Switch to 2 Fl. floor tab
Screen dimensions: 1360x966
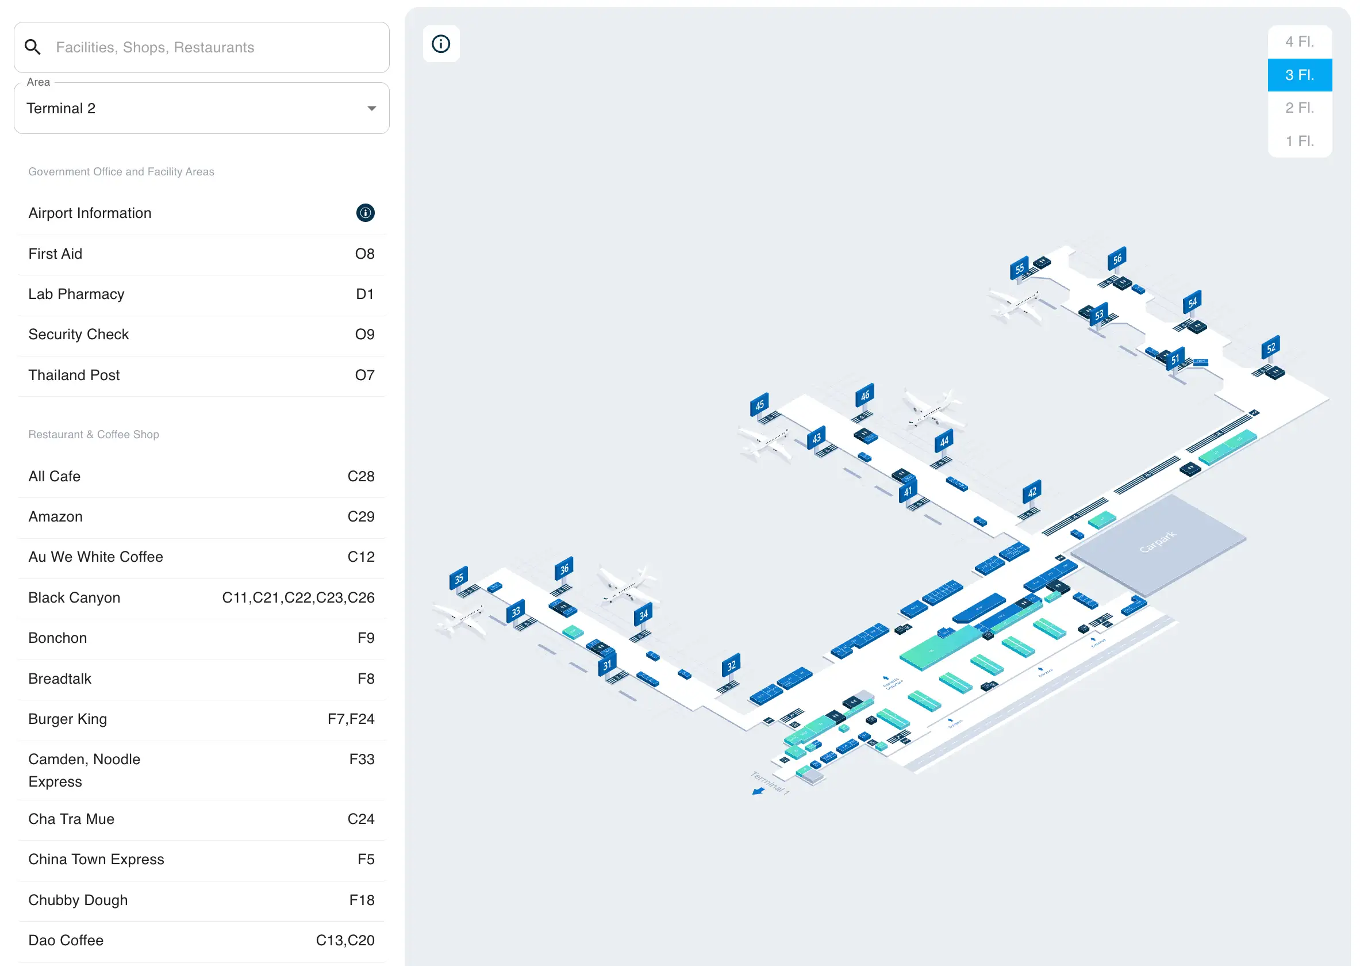point(1299,108)
